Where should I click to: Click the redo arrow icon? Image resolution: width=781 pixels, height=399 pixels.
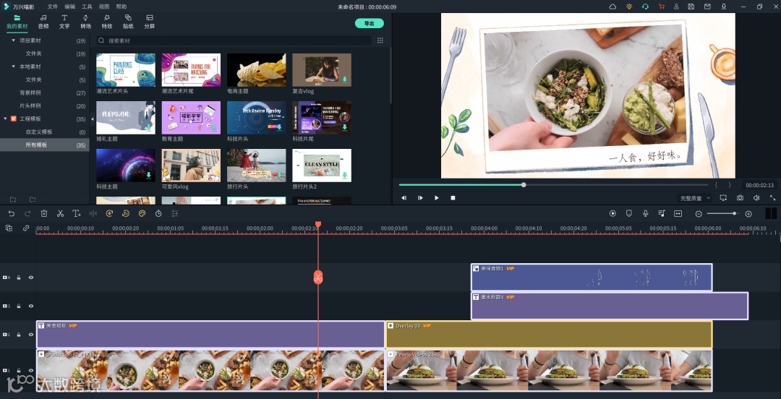pos(28,213)
